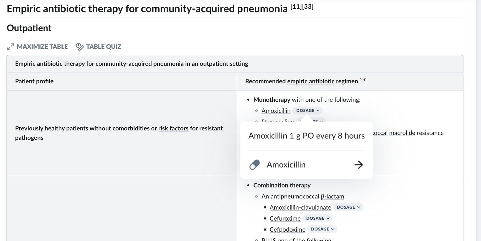This screenshot has height=241, width=481.
Task: Open the β-lactam link
Action: click(x=333, y=196)
